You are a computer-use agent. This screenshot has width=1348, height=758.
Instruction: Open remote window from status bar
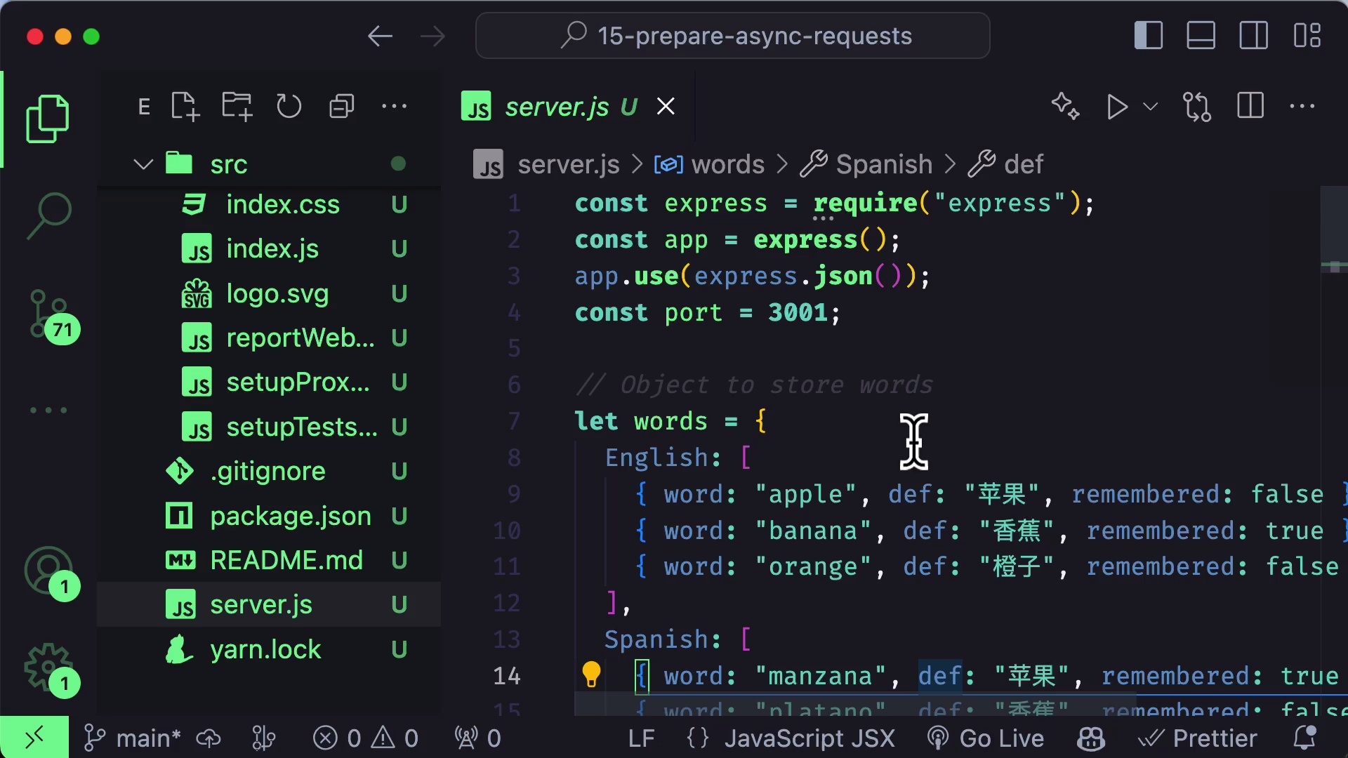coord(34,738)
